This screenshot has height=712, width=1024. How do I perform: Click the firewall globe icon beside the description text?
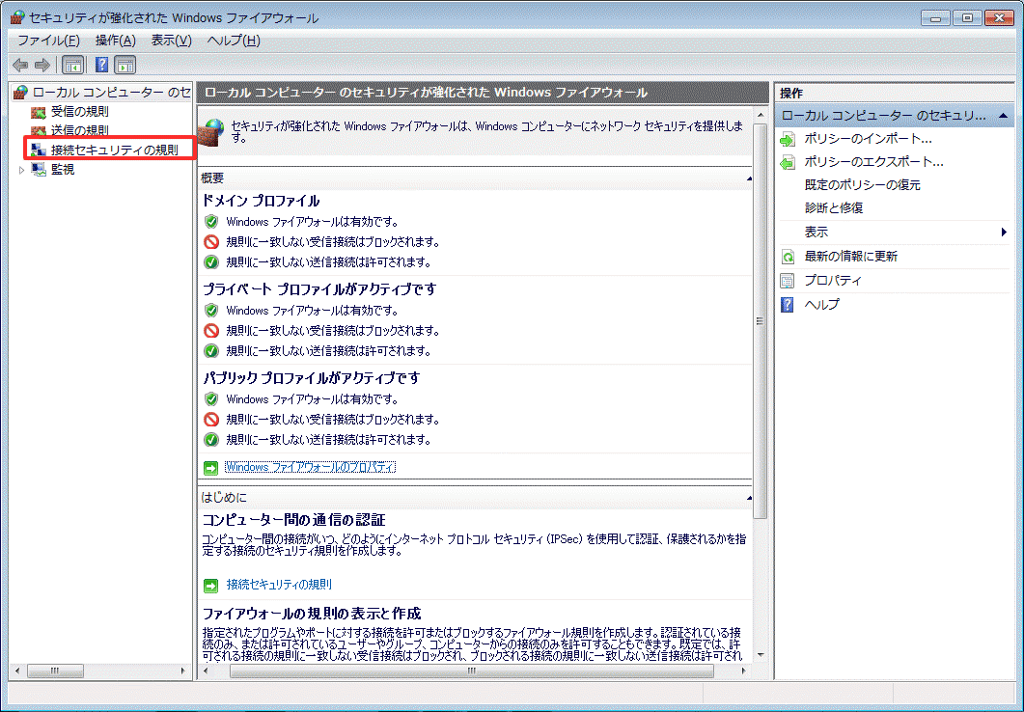211,132
